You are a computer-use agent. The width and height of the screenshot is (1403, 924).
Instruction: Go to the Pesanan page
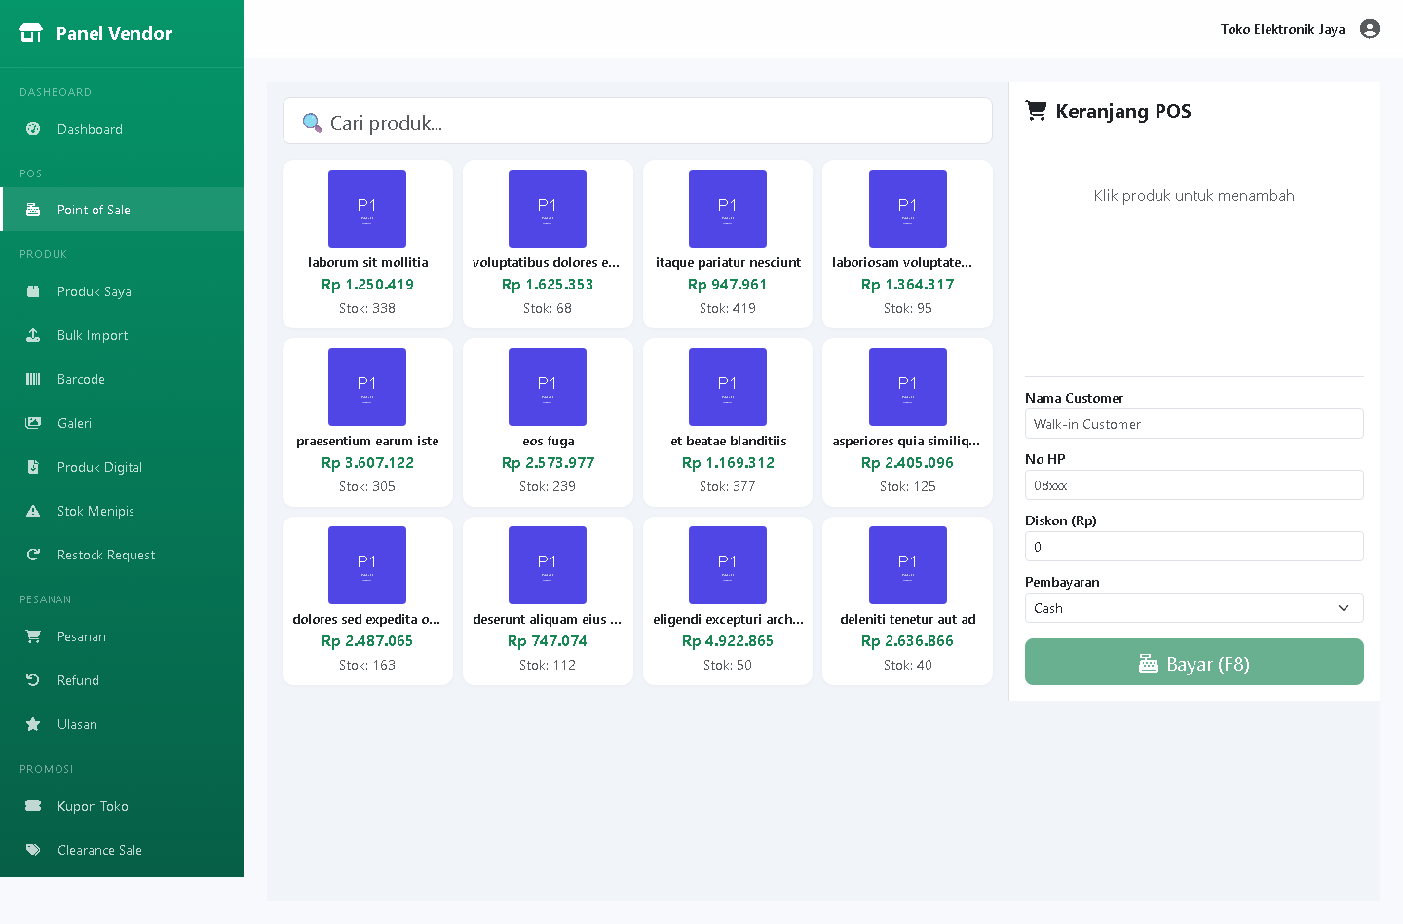tap(122, 636)
